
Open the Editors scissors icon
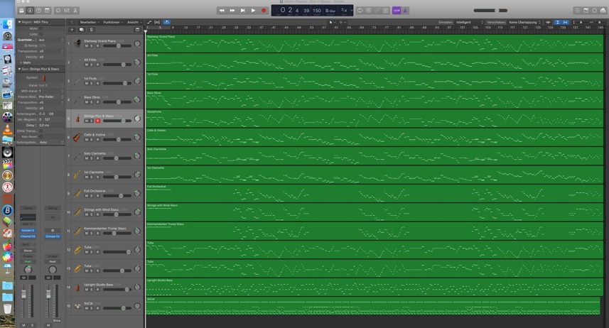[75, 11]
